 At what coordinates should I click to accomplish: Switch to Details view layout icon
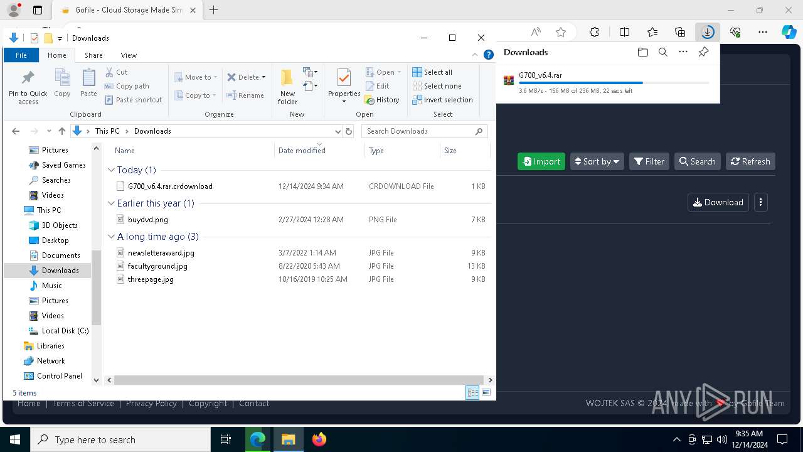473,392
